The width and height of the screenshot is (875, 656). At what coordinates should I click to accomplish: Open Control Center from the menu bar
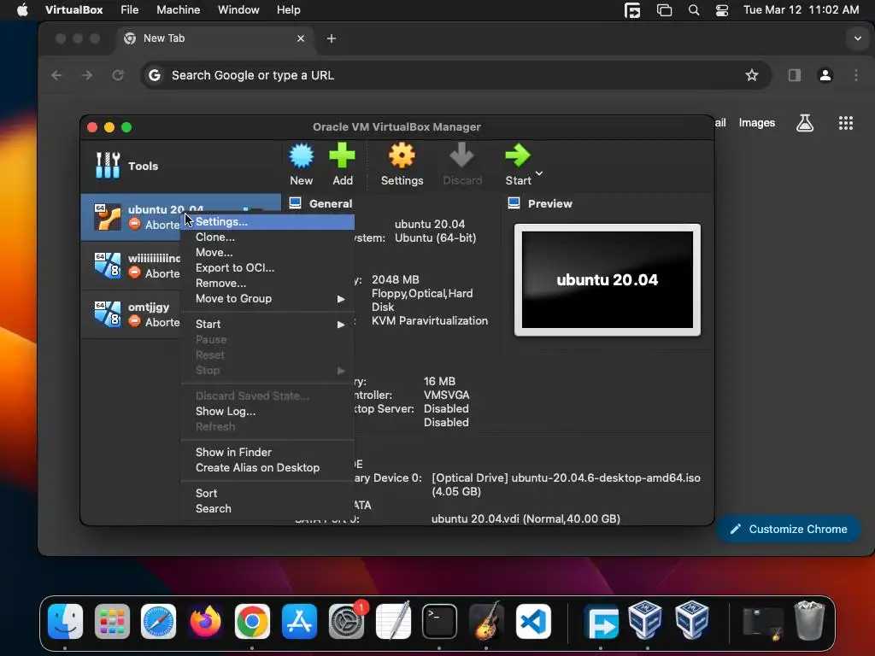point(722,10)
